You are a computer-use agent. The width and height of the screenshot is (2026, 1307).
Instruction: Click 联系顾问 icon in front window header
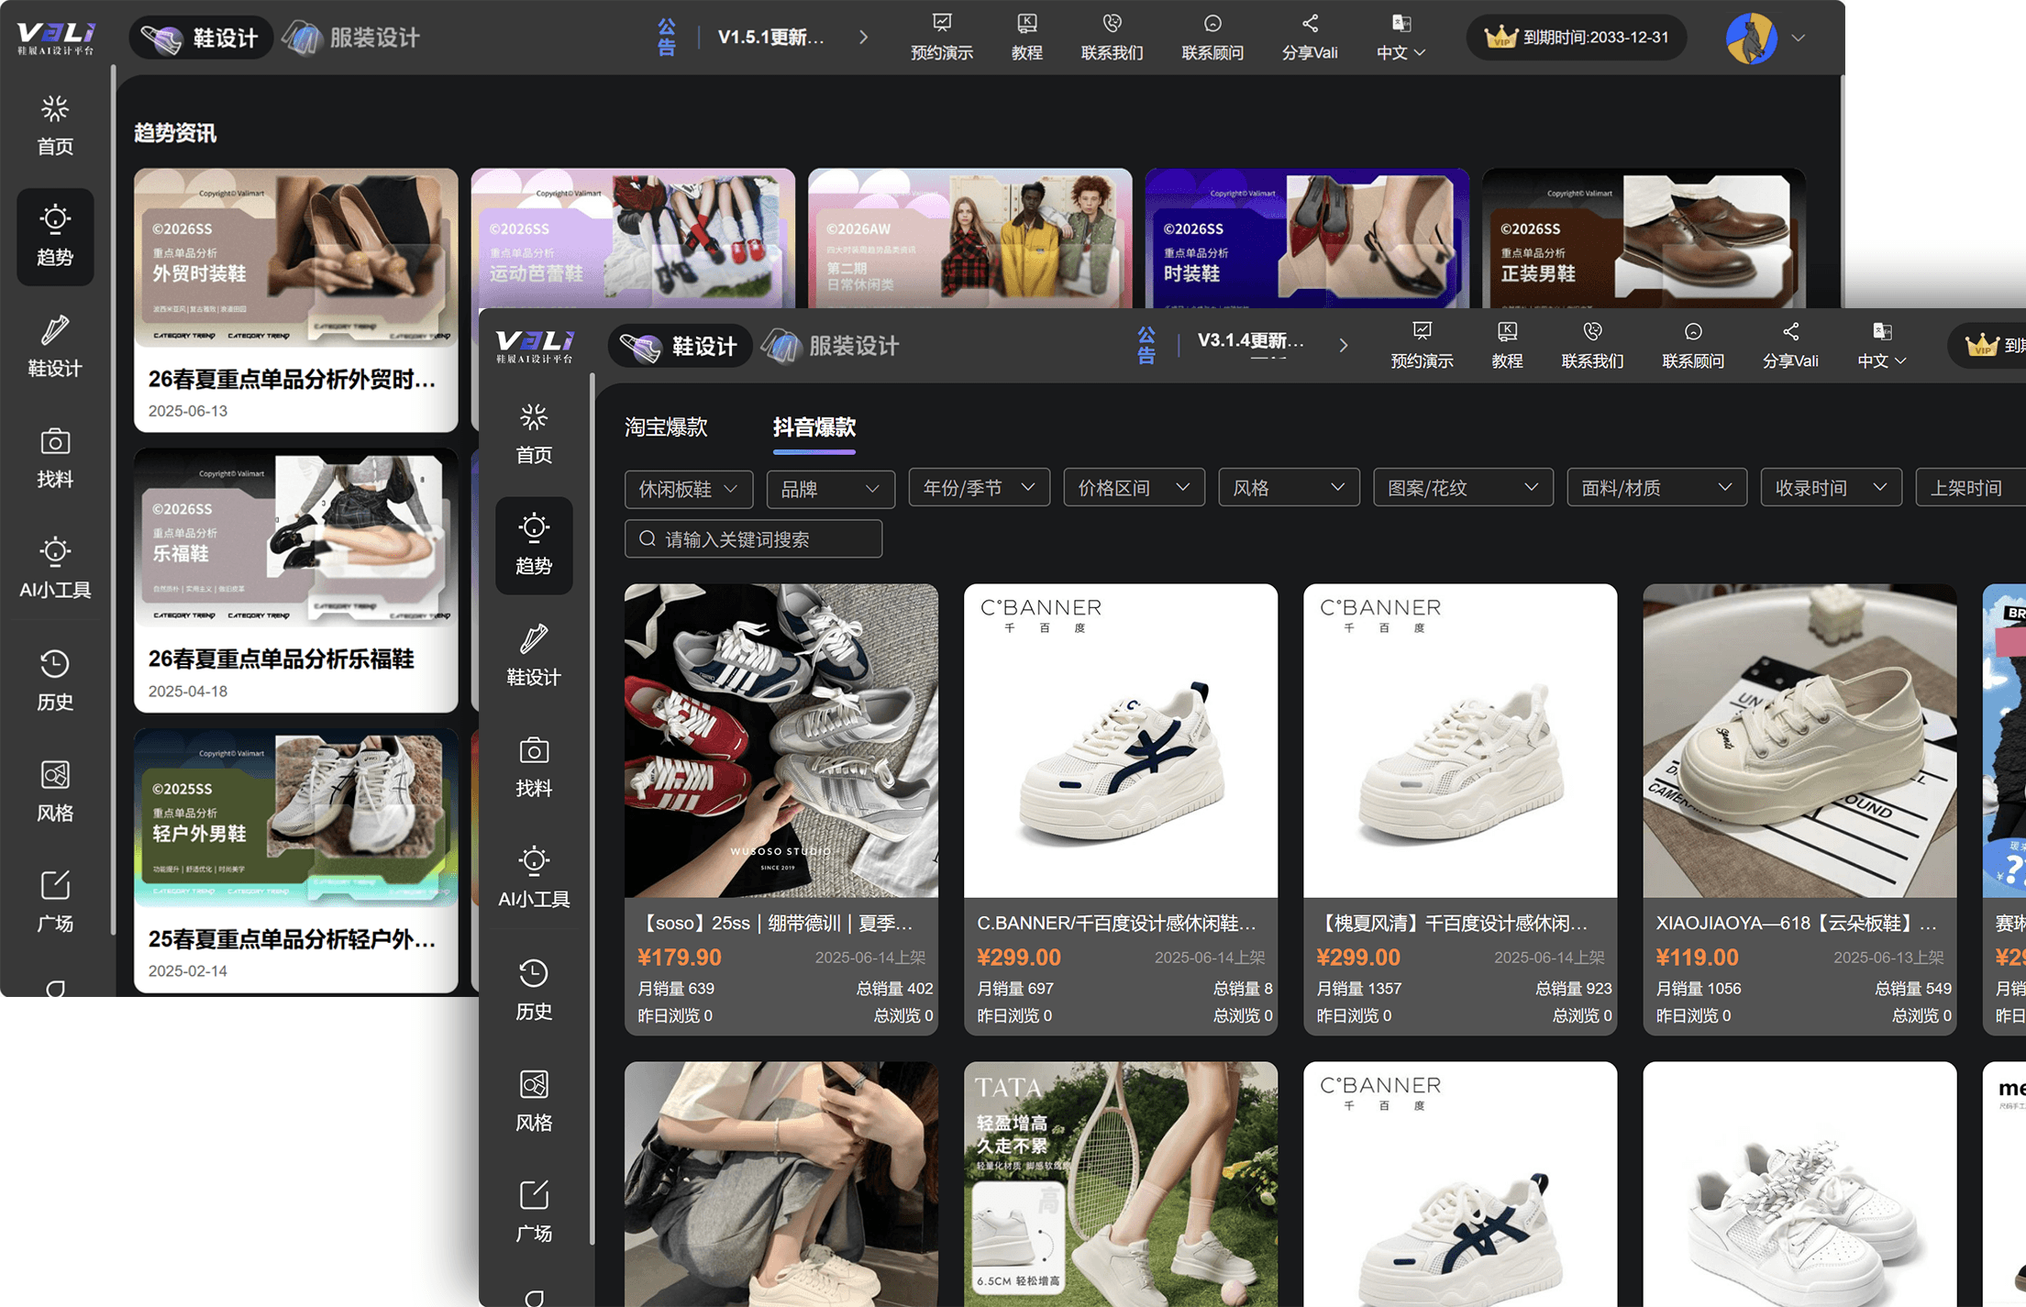tap(1693, 331)
